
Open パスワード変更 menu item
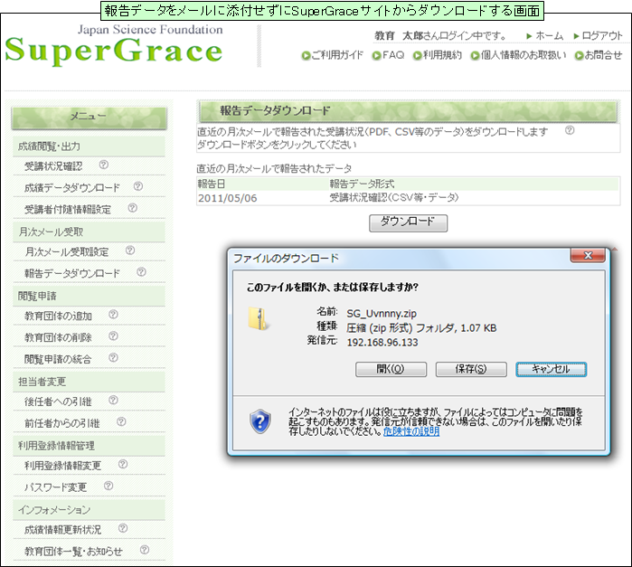(56, 487)
